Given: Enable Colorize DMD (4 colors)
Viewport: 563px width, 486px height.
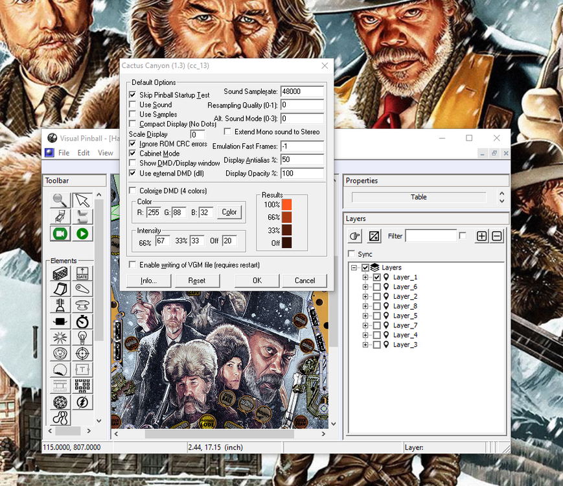Looking at the screenshot, I should (x=133, y=191).
